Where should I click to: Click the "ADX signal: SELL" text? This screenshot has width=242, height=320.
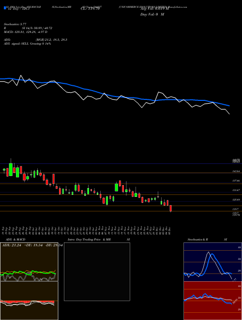17,44
